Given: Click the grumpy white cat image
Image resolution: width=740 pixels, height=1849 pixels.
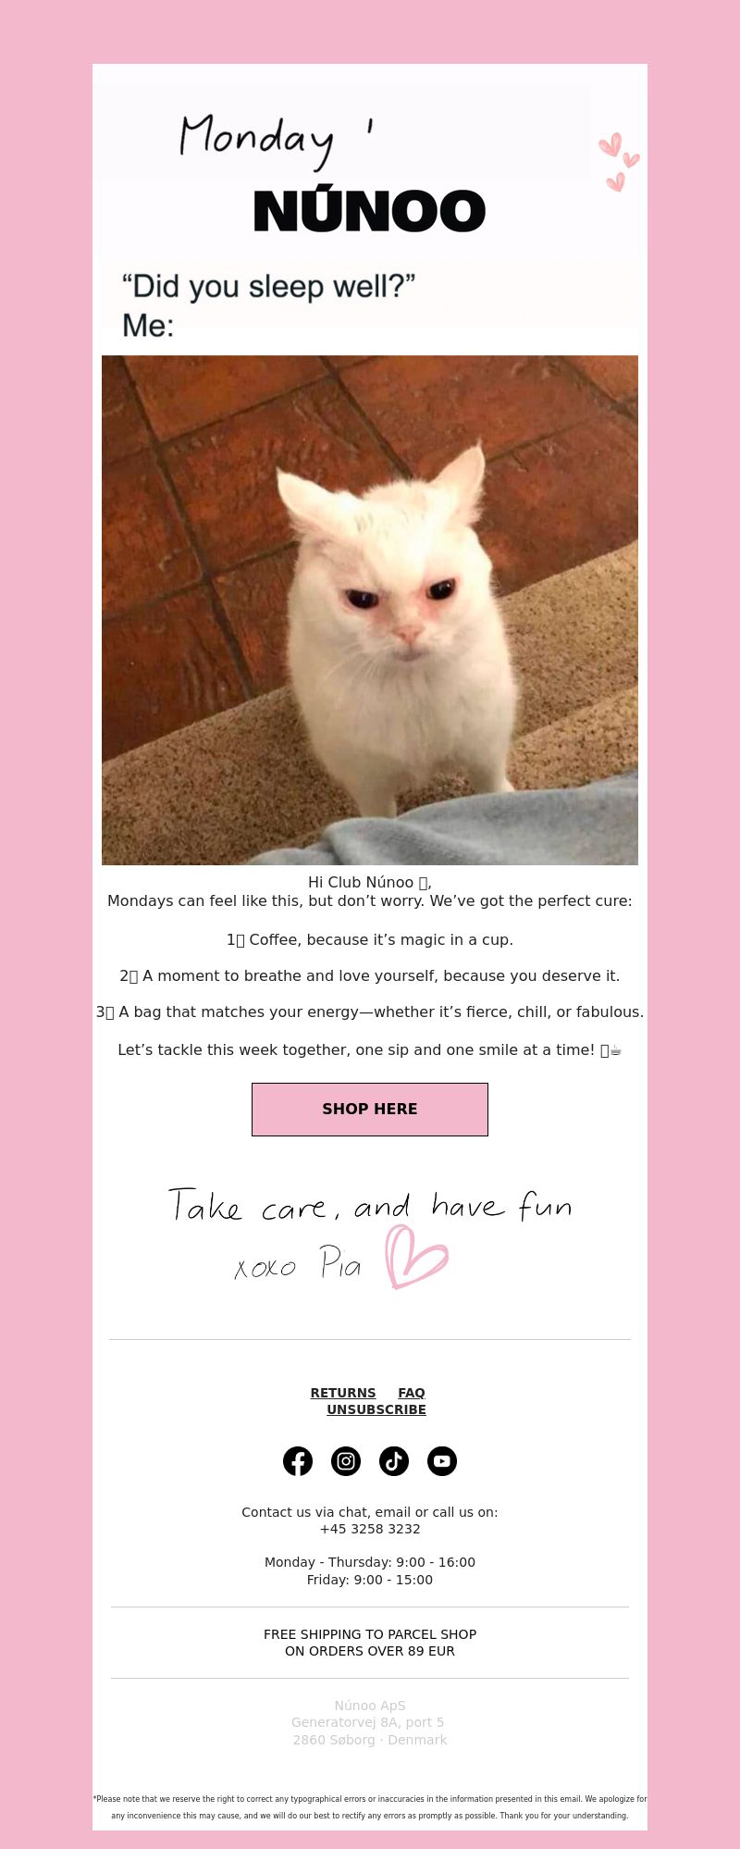Looking at the screenshot, I should [370, 610].
